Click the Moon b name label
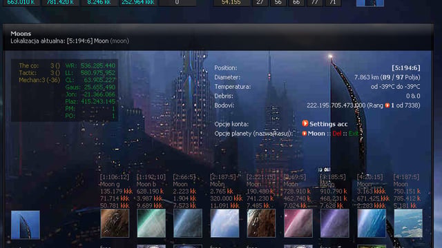The image size is (442, 248). [146, 185]
